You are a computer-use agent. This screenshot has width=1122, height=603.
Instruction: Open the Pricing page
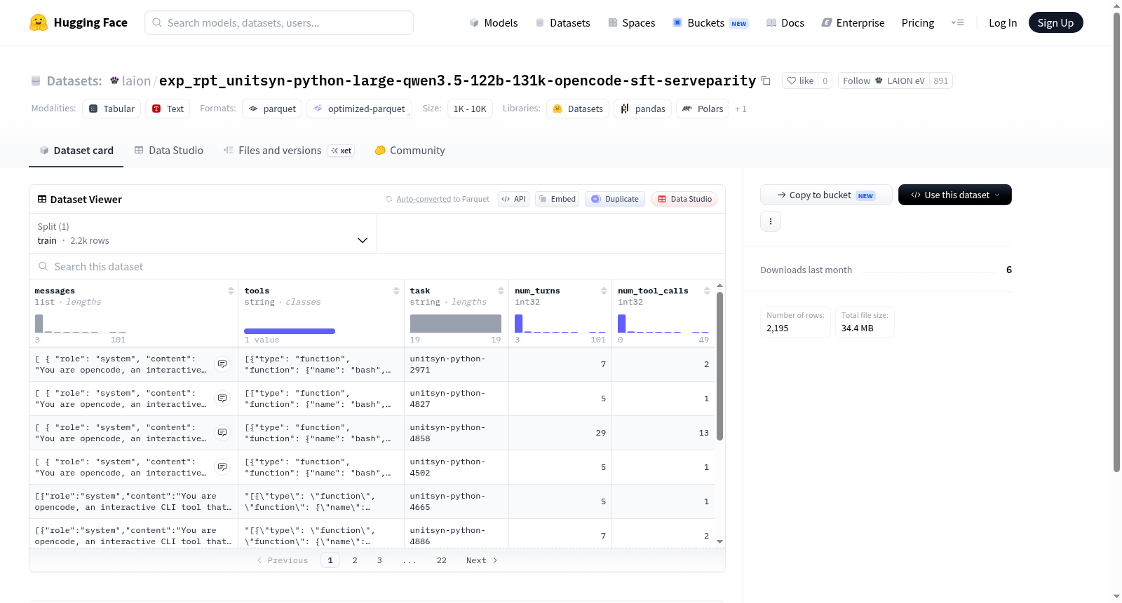(918, 23)
